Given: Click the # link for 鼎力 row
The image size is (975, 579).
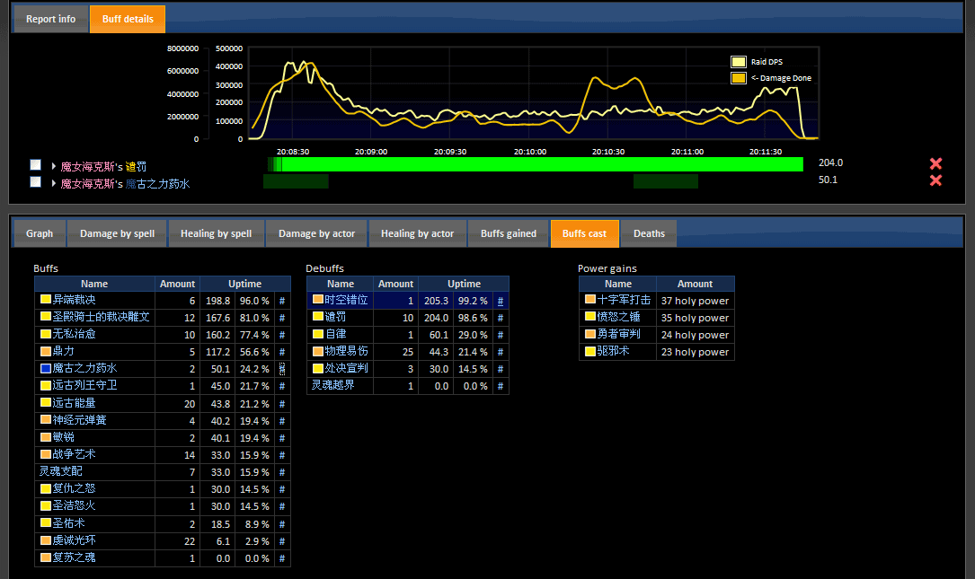Looking at the screenshot, I should (281, 352).
